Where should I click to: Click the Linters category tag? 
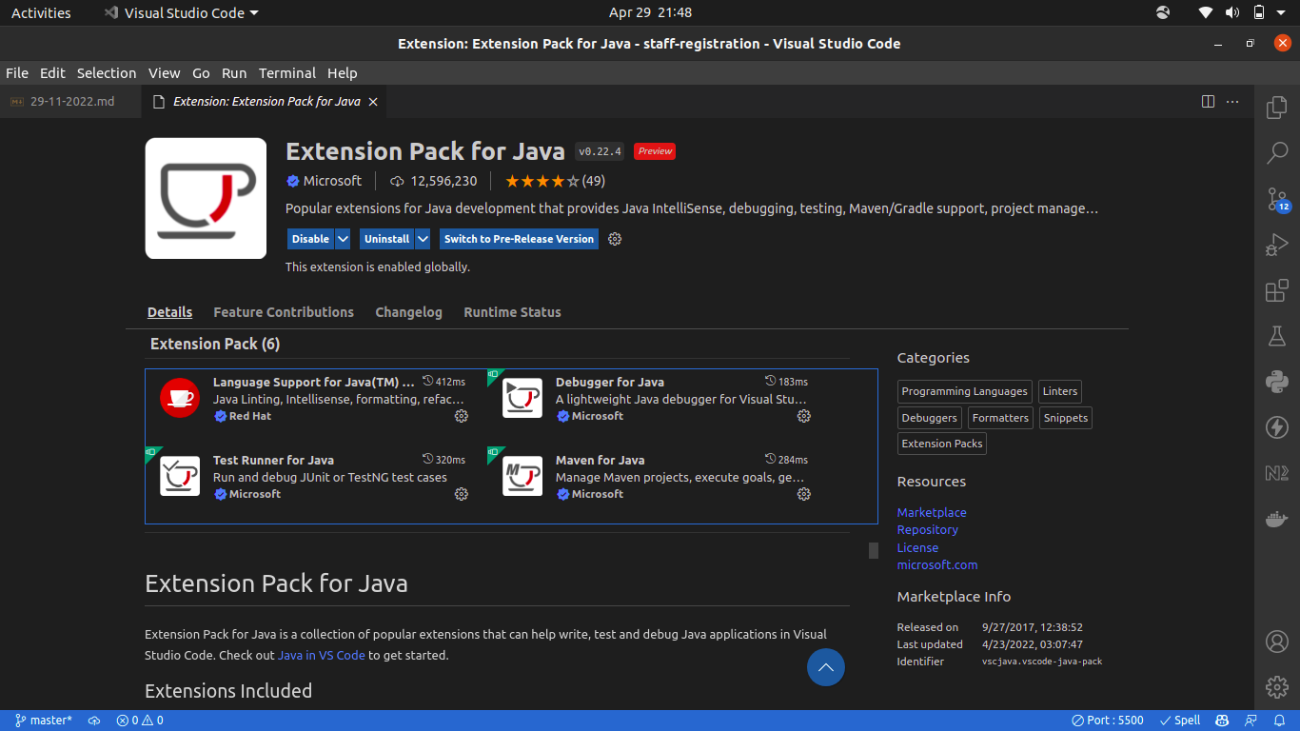point(1060,391)
